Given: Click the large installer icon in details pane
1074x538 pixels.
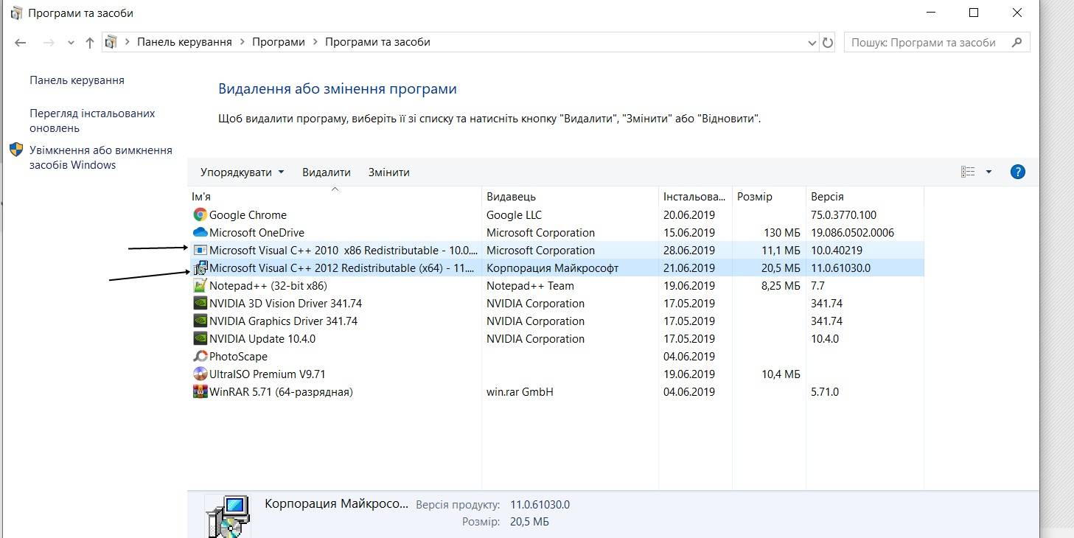Looking at the screenshot, I should tap(227, 517).
